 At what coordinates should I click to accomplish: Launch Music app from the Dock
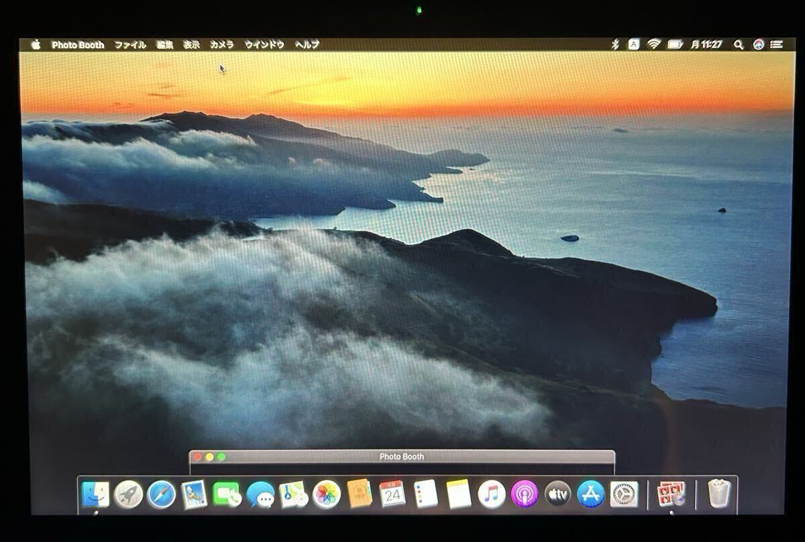pyautogui.click(x=492, y=494)
